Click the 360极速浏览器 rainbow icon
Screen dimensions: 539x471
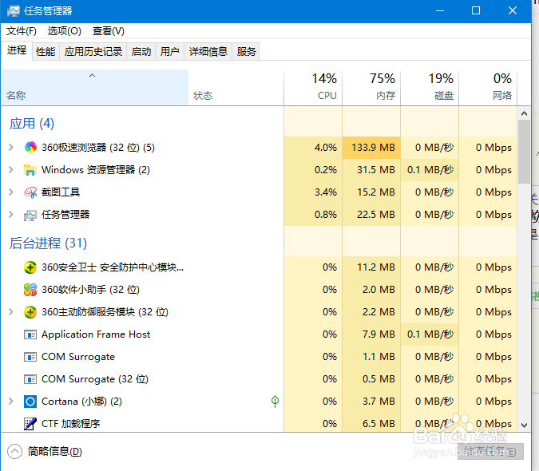point(30,148)
